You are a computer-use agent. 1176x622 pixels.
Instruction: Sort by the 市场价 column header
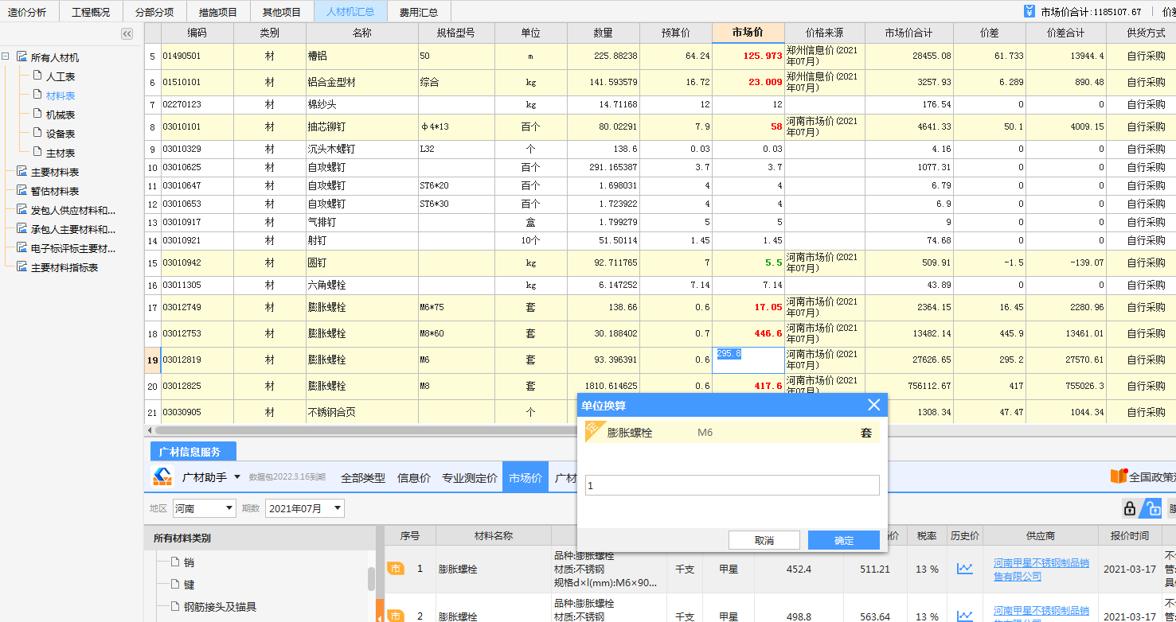[748, 33]
